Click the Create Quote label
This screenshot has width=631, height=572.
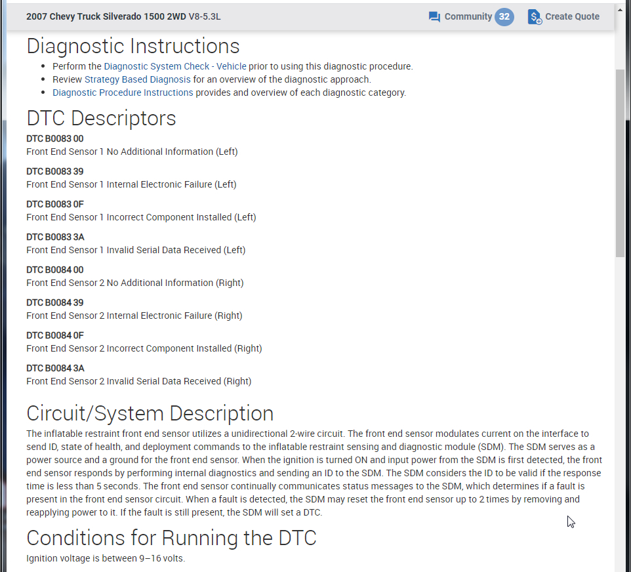(572, 16)
